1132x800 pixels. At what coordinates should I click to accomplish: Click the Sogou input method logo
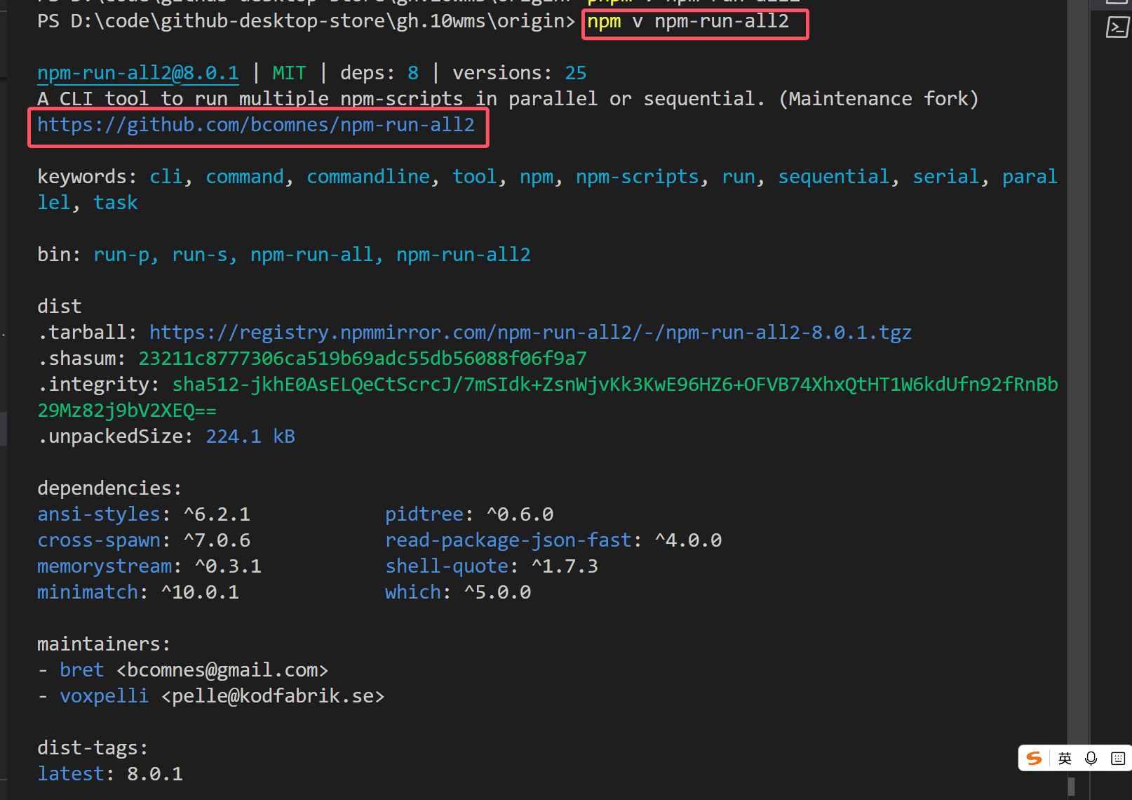1034,758
